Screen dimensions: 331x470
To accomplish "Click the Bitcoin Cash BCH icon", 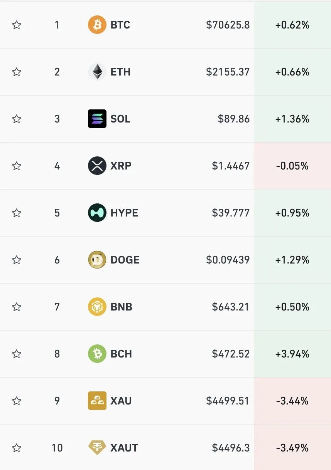I will (97, 354).
